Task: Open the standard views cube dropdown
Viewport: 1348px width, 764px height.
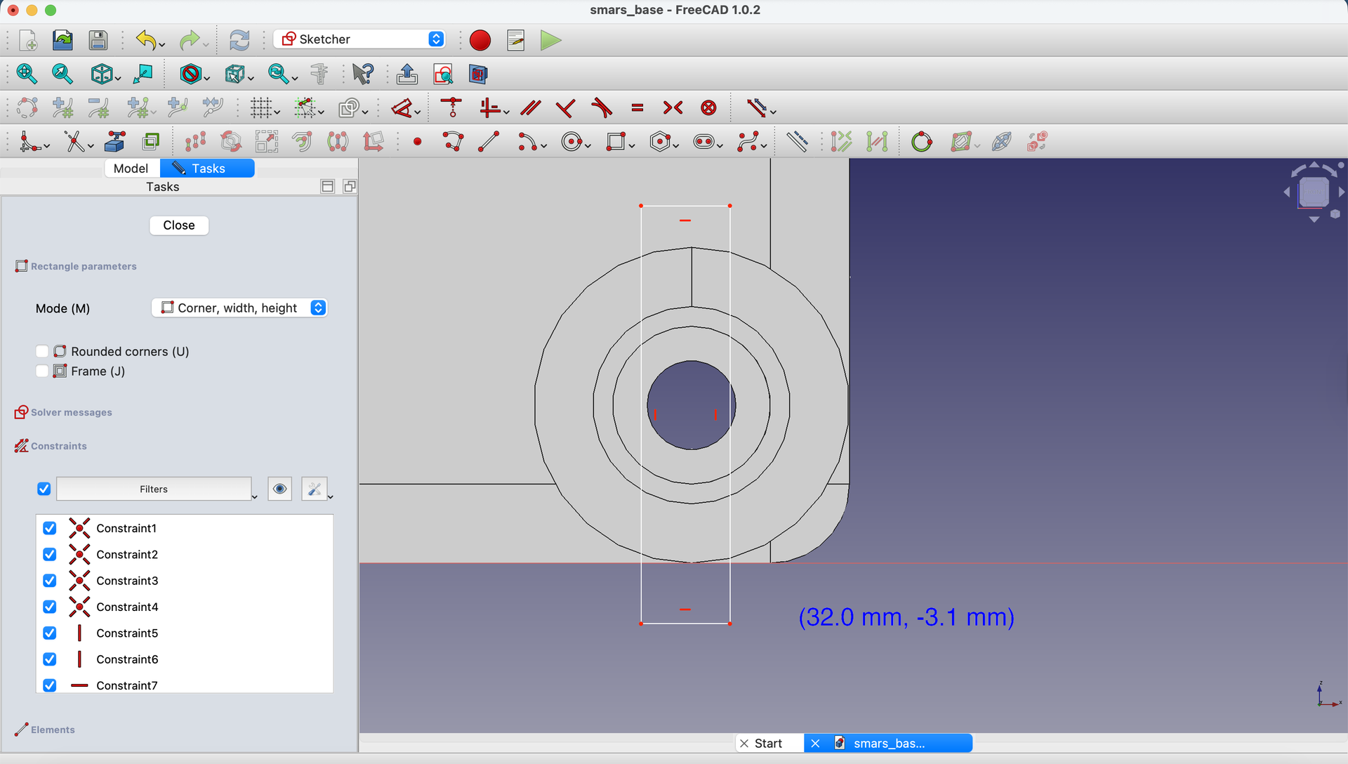Action: (x=117, y=78)
